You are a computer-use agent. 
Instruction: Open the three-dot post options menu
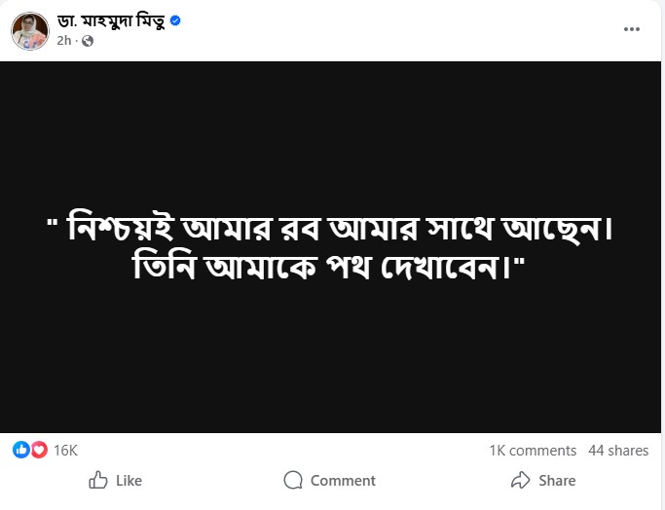[x=632, y=29]
